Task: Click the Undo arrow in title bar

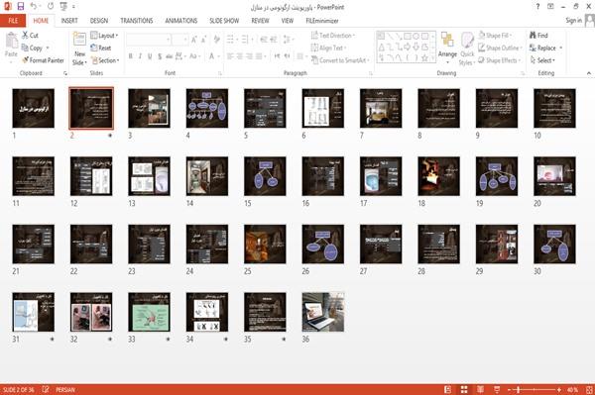Action: pos(34,7)
